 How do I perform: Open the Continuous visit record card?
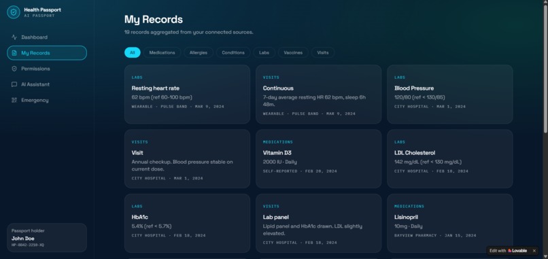(x=318, y=94)
